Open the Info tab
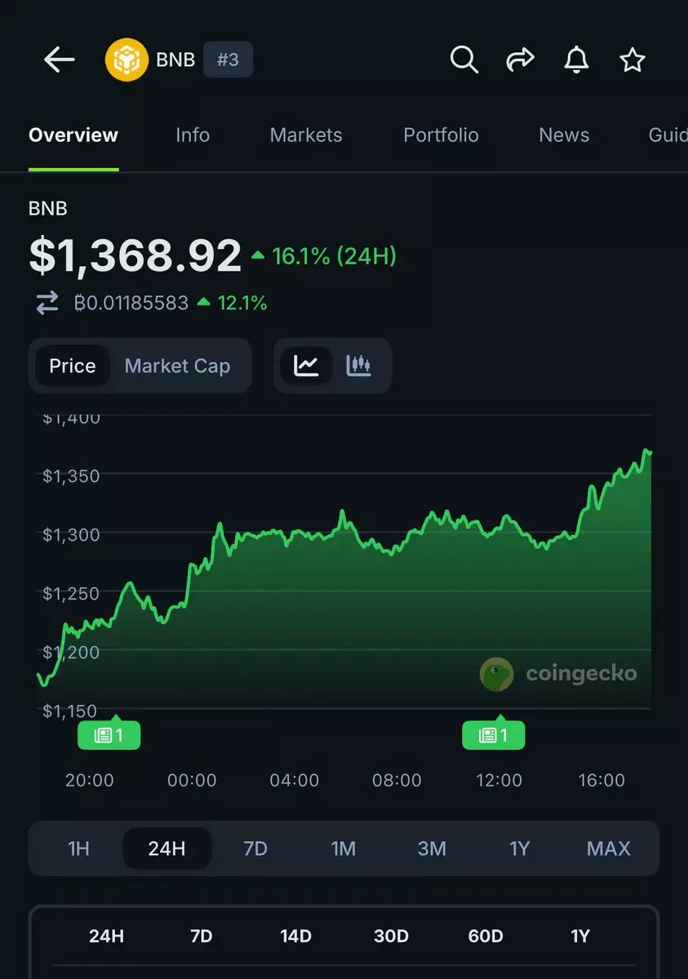688x979 pixels. pos(193,135)
